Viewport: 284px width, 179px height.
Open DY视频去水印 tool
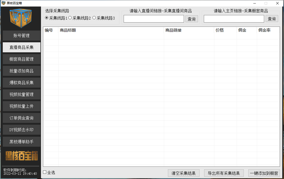pyautogui.click(x=22, y=130)
